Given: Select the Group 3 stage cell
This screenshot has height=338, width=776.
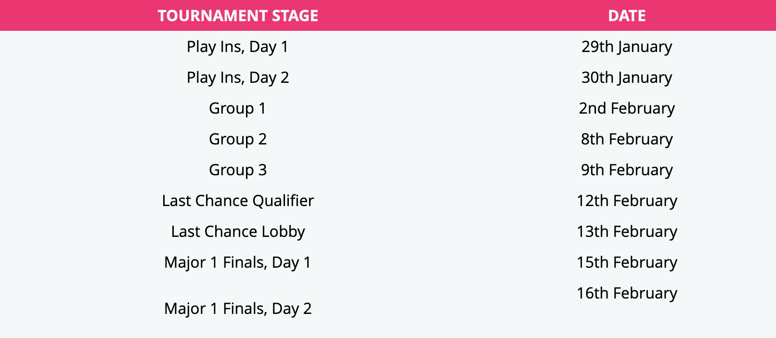Looking at the screenshot, I should click(x=238, y=170).
